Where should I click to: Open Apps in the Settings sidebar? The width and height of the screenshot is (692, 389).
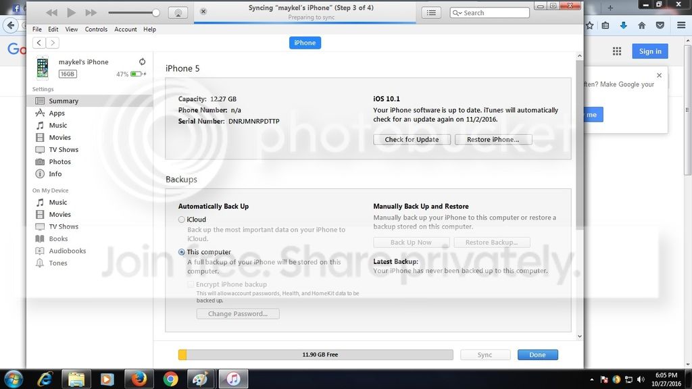pyautogui.click(x=57, y=113)
